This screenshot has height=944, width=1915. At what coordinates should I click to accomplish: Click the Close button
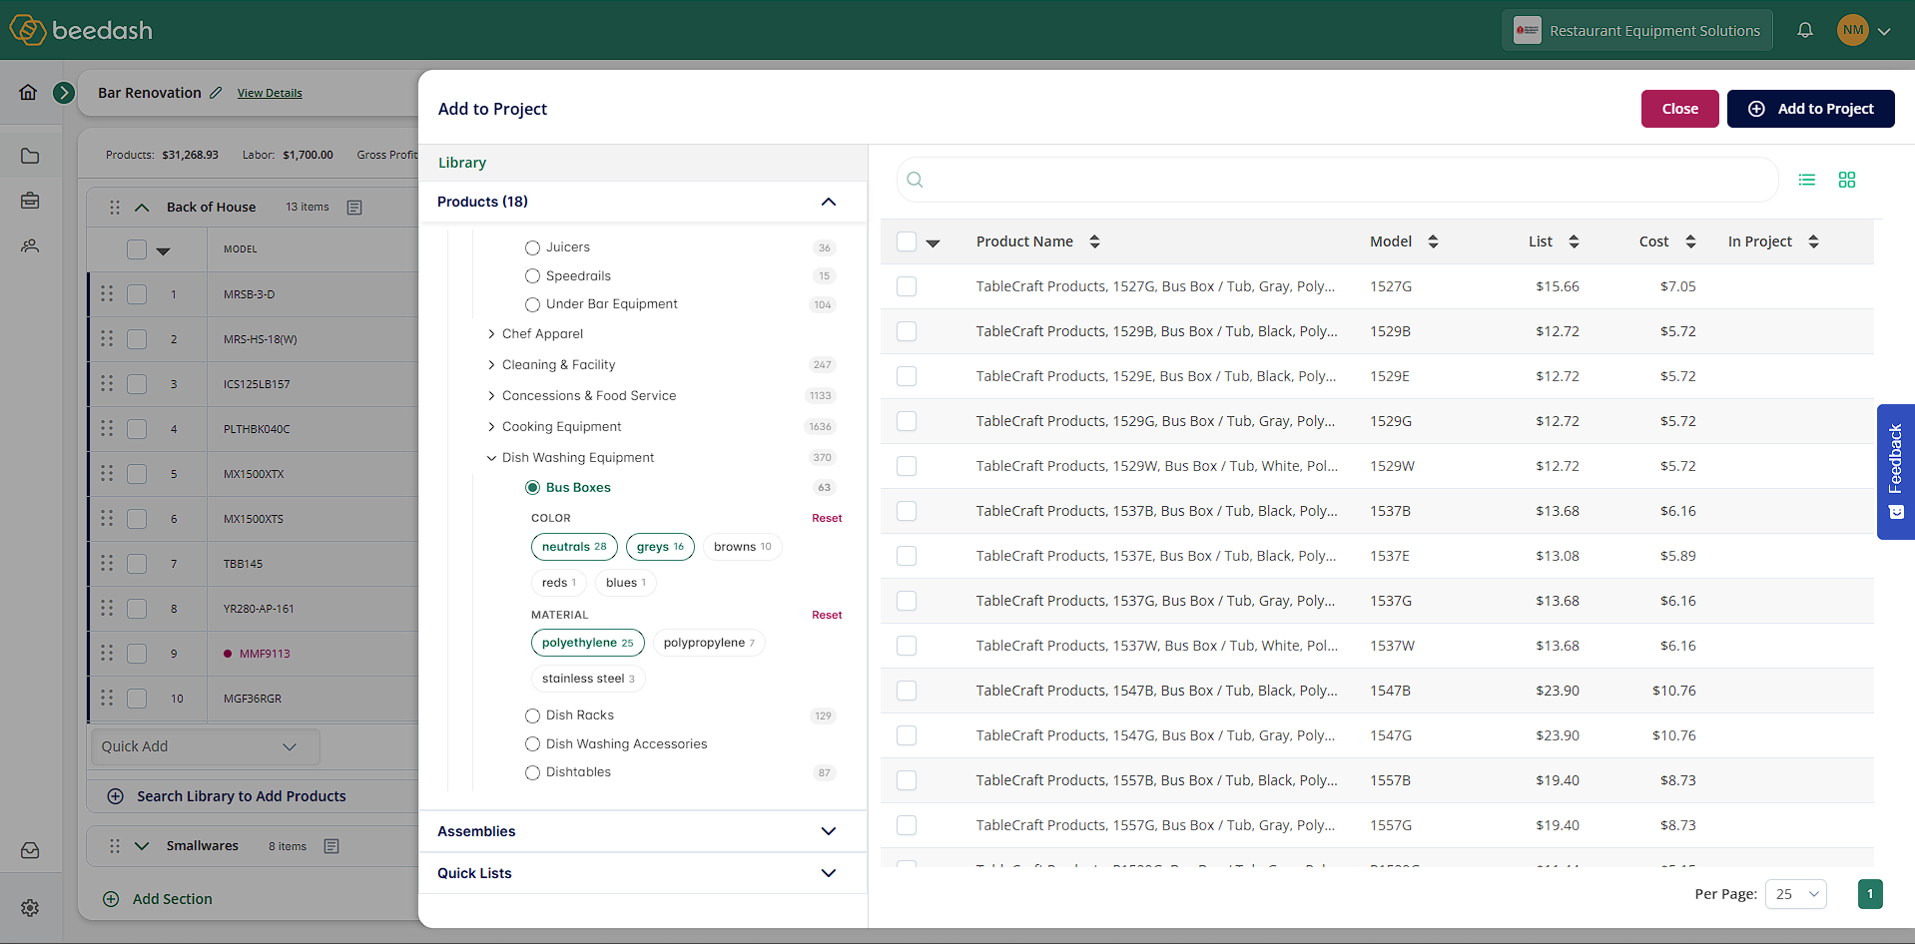[1679, 109]
